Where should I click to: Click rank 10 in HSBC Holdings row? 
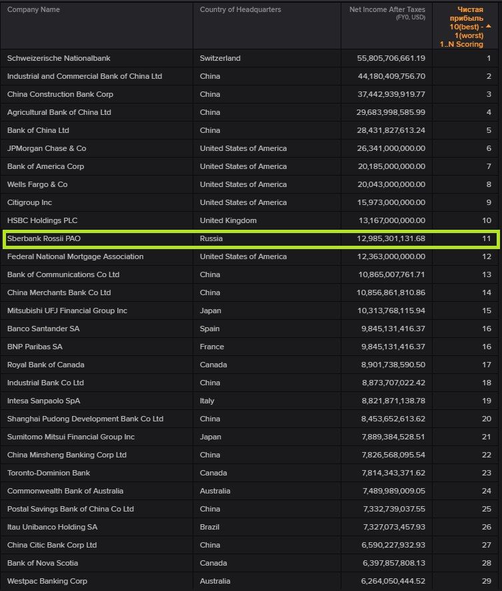point(487,220)
